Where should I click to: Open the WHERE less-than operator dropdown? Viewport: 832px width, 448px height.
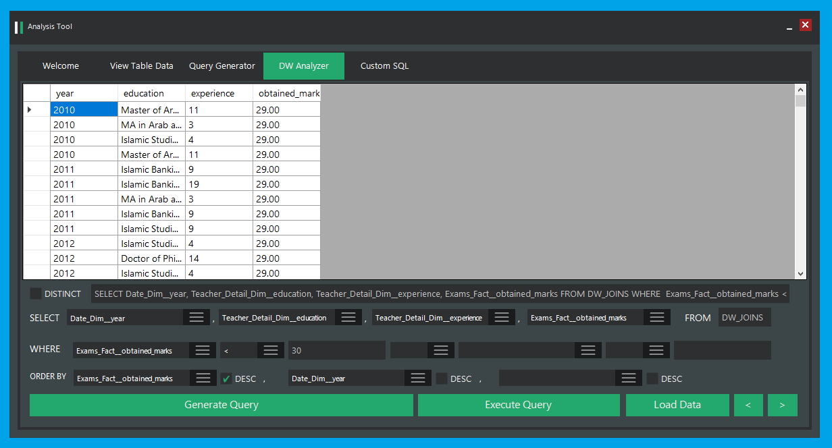[271, 350]
